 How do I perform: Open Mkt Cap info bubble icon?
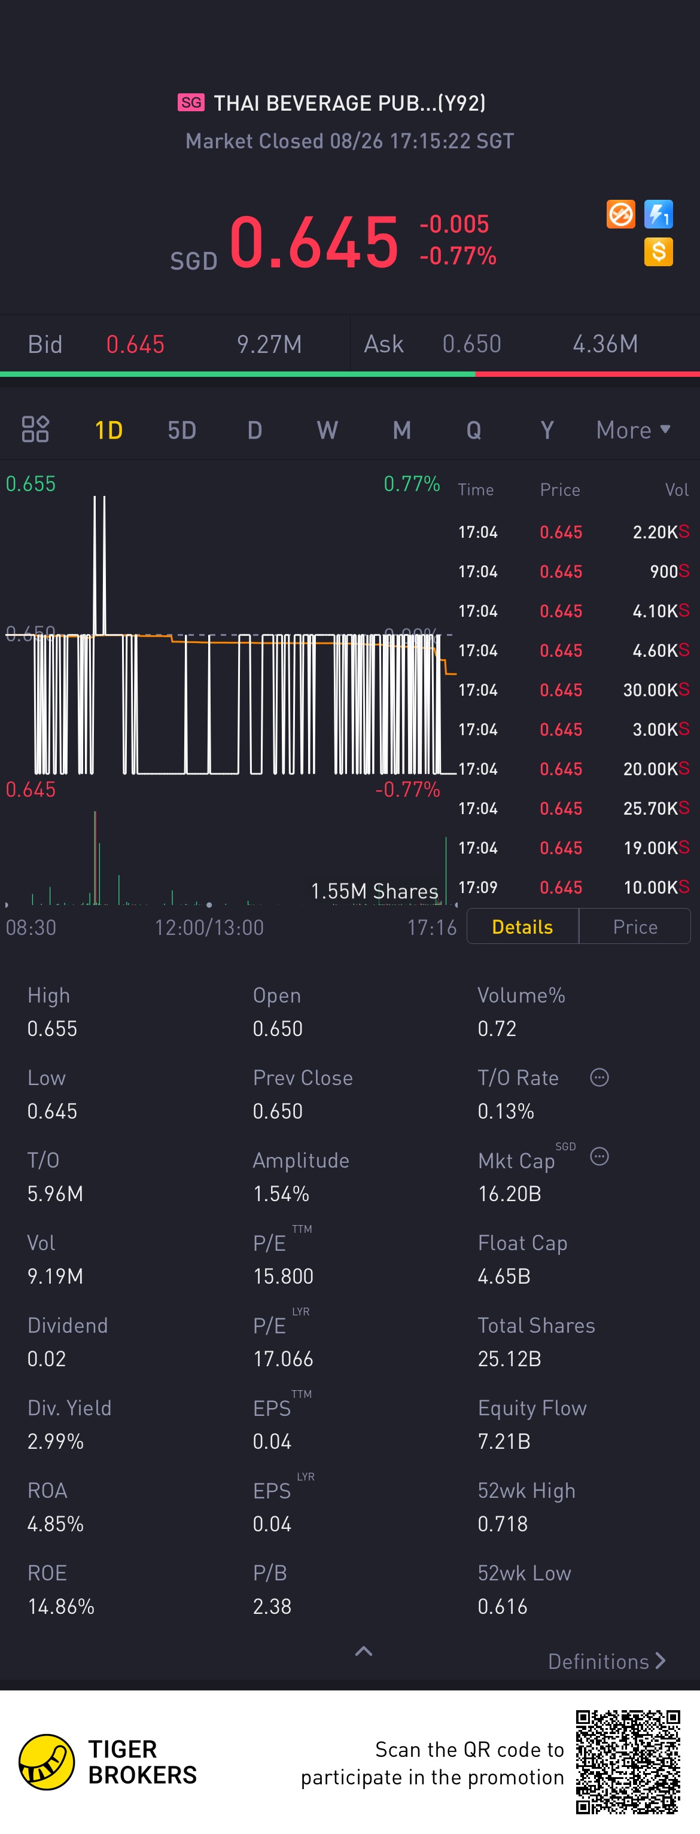coord(599,1156)
